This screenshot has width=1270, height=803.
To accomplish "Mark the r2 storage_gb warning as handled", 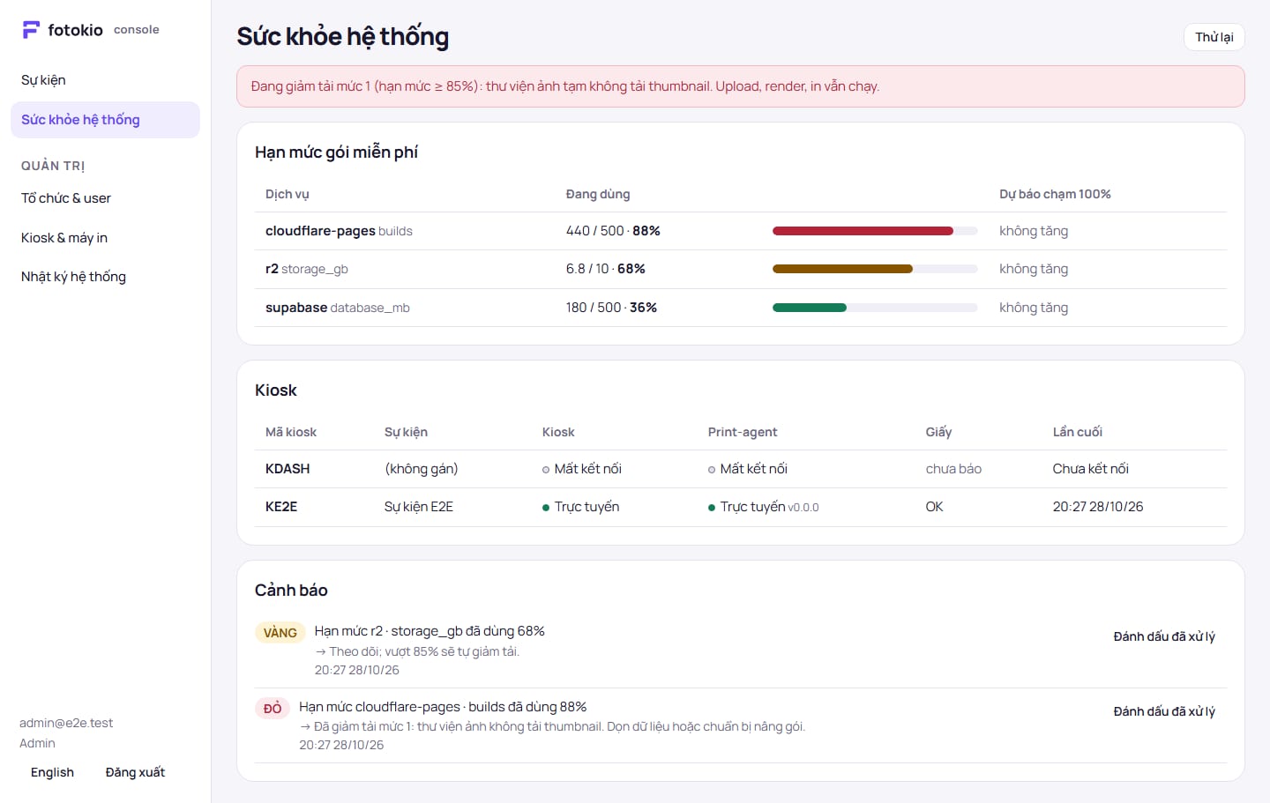I will pos(1164,636).
